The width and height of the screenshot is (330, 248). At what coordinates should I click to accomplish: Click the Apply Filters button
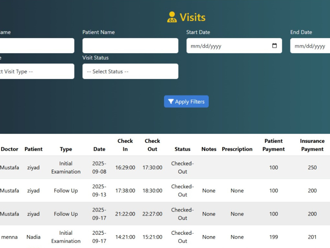(186, 102)
